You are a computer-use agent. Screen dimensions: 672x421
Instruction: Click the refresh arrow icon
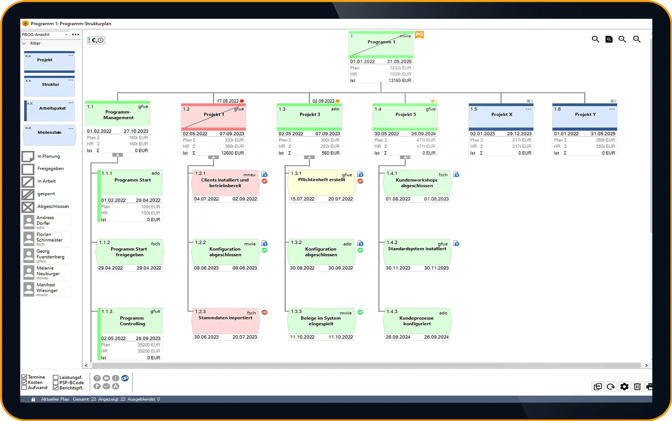(x=611, y=386)
